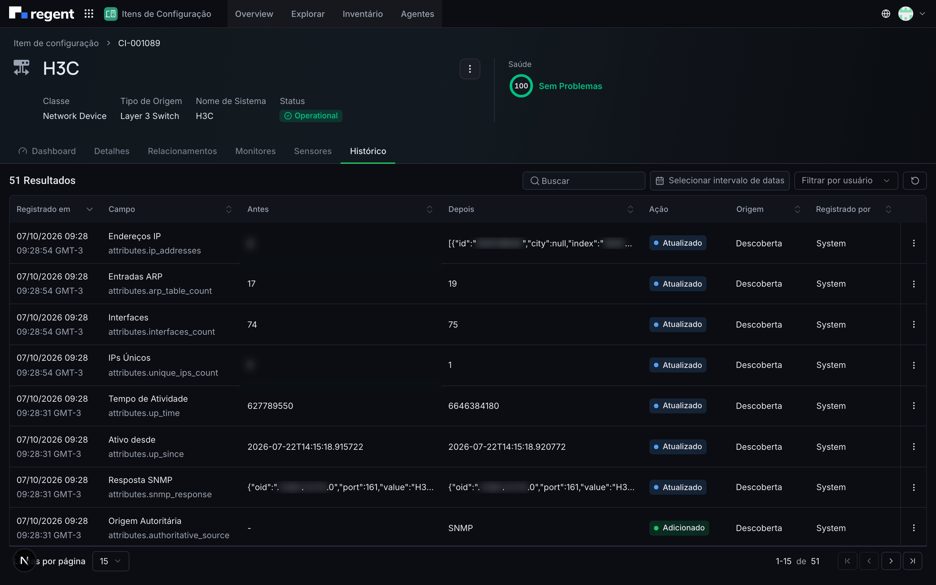Click the Item de configuração breadcrumb link
This screenshot has height=585, width=936.
pos(56,43)
